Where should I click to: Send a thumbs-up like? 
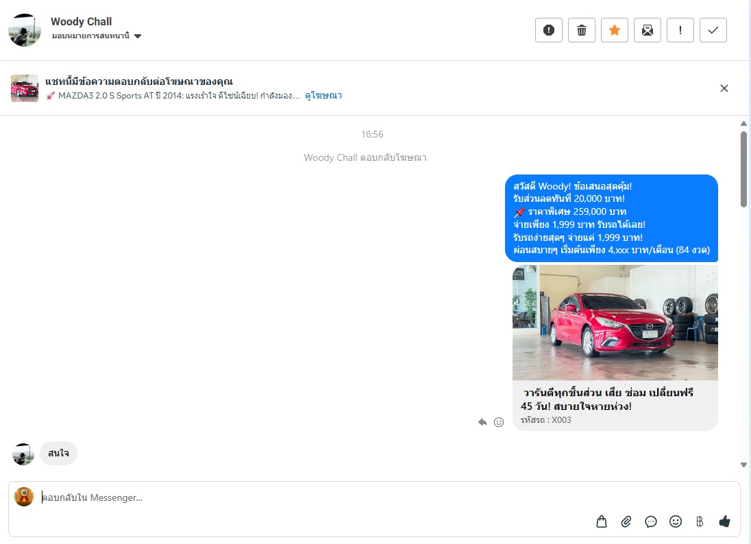point(725,521)
